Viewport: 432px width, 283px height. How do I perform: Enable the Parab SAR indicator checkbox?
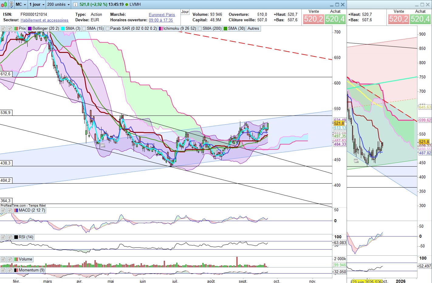point(108,29)
